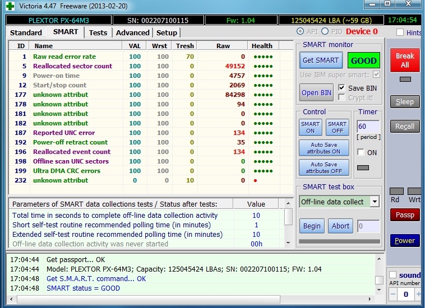Click the Timer period input field
Image resolution: width=425 pixels, height=308 pixels.
tap(368, 127)
